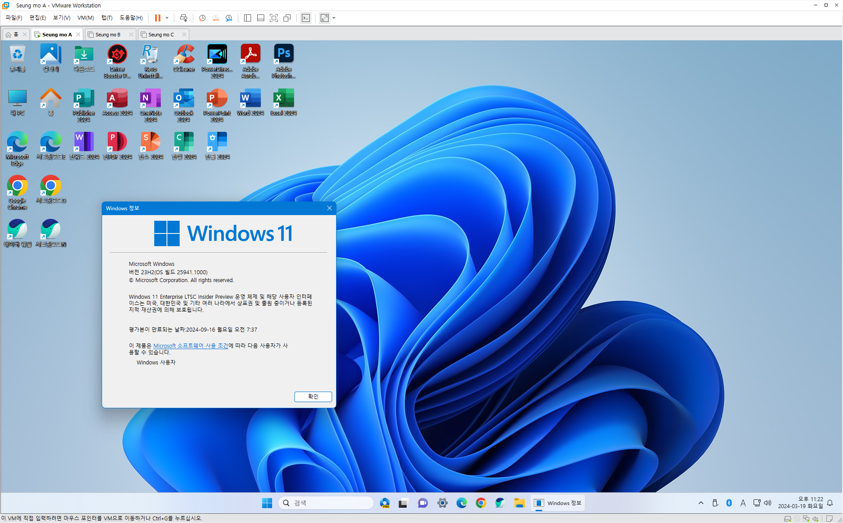Open Settings gear from the guest taskbar
Screen dimensions: 843x523
[x=443, y=503]
